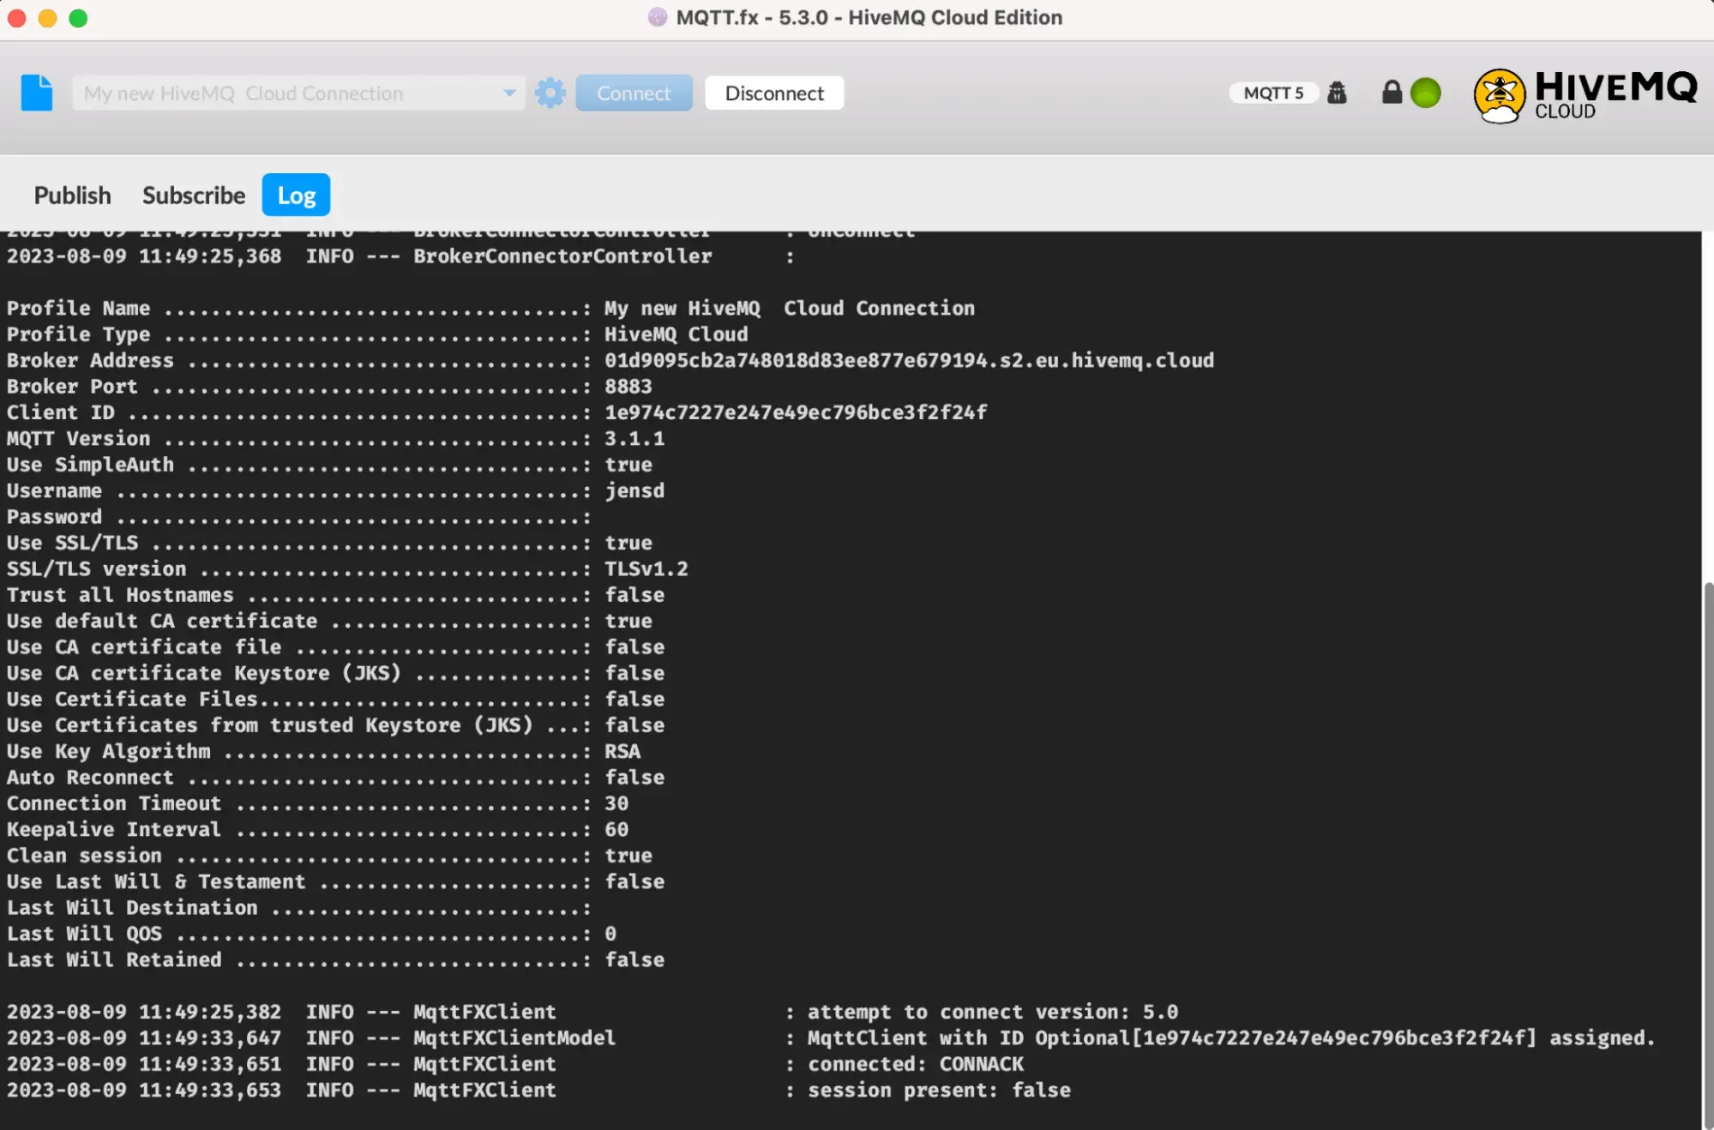Click the Clean session true row

(329, 856)
